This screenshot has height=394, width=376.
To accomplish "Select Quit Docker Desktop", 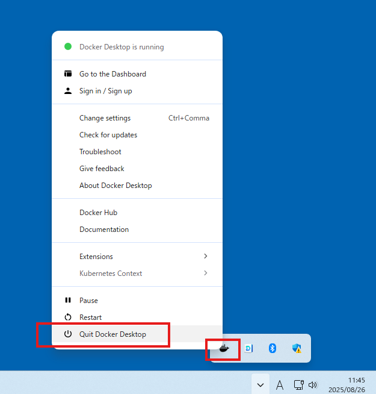I will tap(137, 334).
